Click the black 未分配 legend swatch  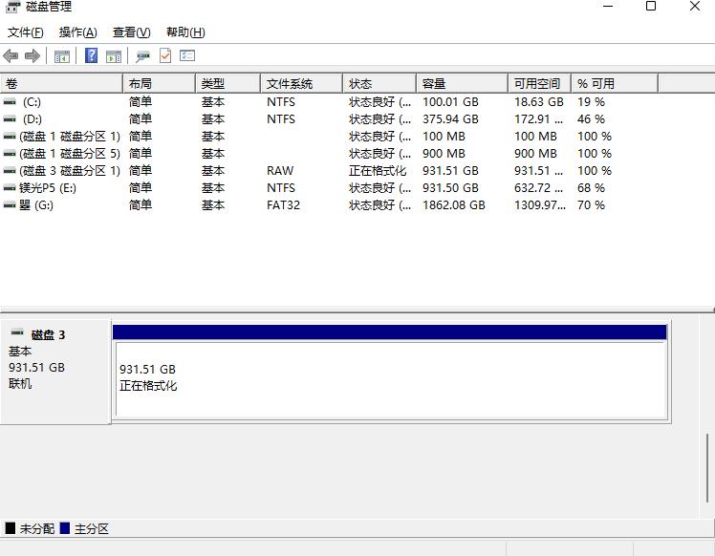click(x=10, y=528)
